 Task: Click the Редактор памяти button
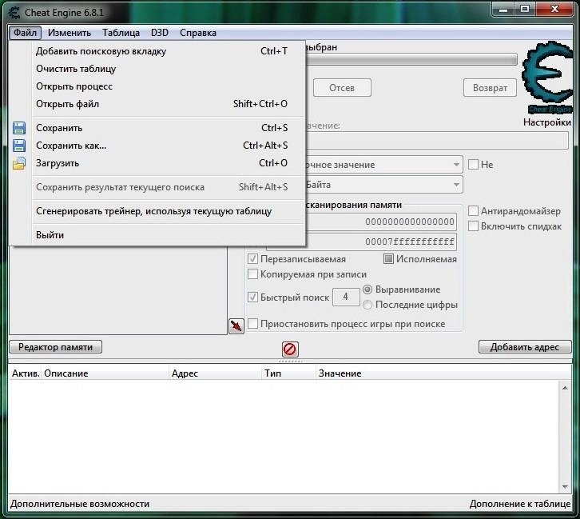[x=55, y=347]
